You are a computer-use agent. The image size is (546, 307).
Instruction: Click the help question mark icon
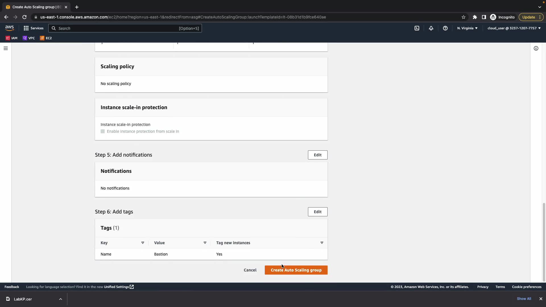(x=445, y=28)
